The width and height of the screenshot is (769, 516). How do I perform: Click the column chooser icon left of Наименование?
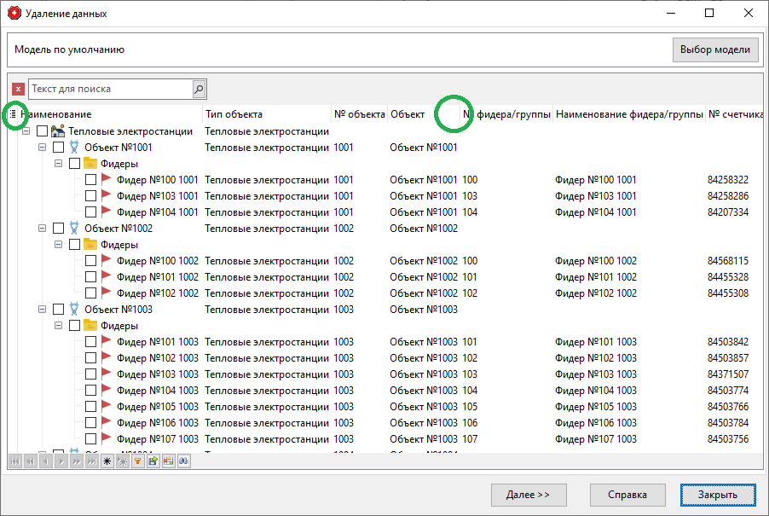(14, 113)
